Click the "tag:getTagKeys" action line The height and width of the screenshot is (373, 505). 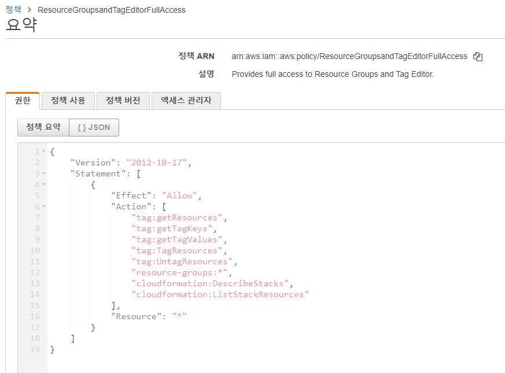click(x=172, y=228)
